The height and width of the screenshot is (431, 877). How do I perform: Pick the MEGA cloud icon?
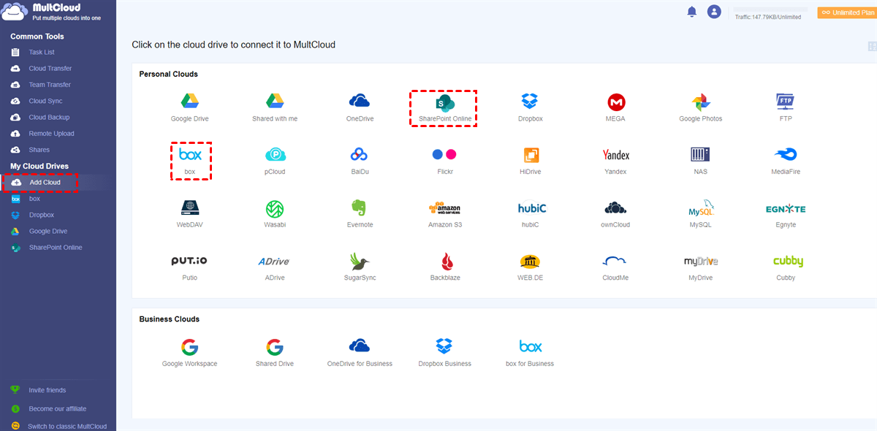616,108
